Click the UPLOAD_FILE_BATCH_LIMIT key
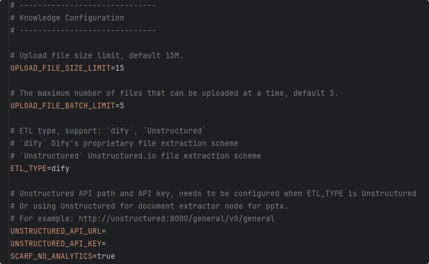This screenshot has width=429, height=264. click(63, 106)
